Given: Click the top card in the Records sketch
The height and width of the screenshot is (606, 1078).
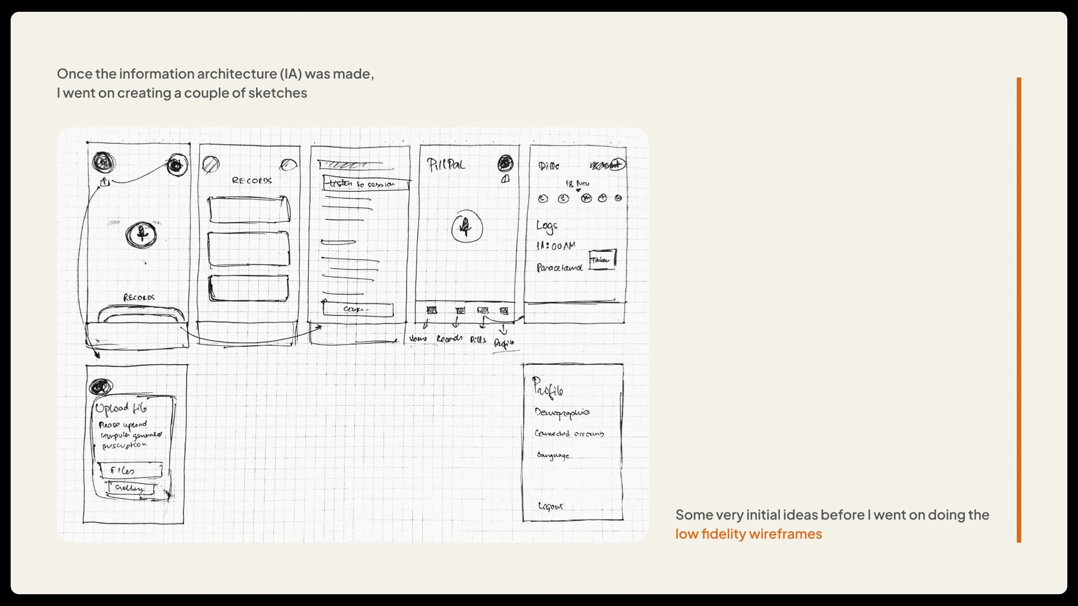Looking at the screenshot, I should click(249, 209).
